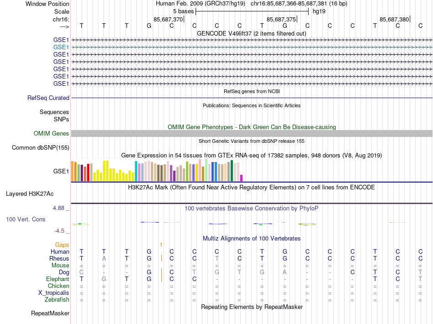Open the Layered H3K27Ac track label
This screenshot has width=433, height=324.
pos(30,194)
